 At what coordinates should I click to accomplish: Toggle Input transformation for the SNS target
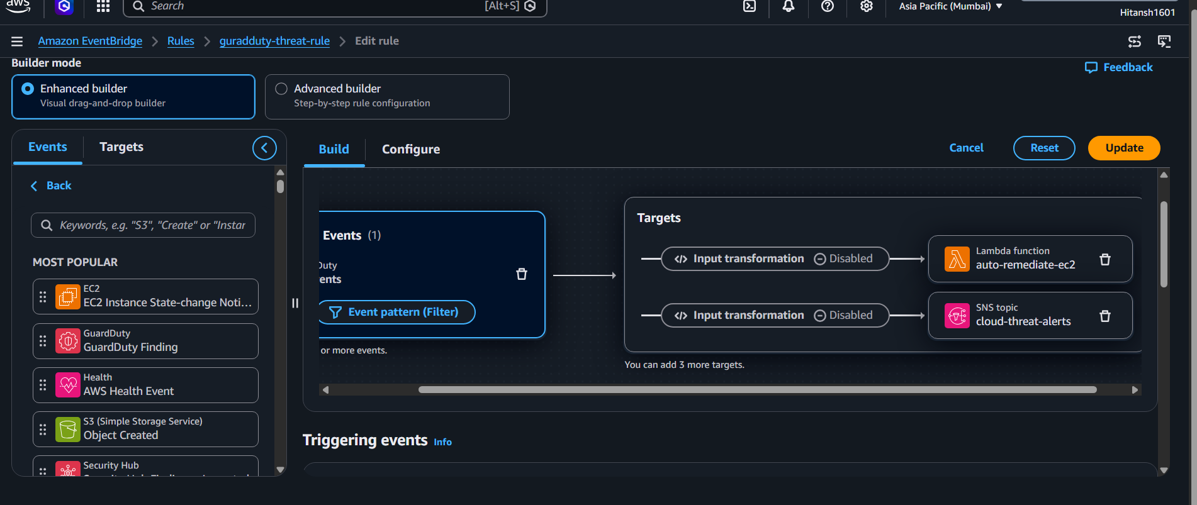775,316
